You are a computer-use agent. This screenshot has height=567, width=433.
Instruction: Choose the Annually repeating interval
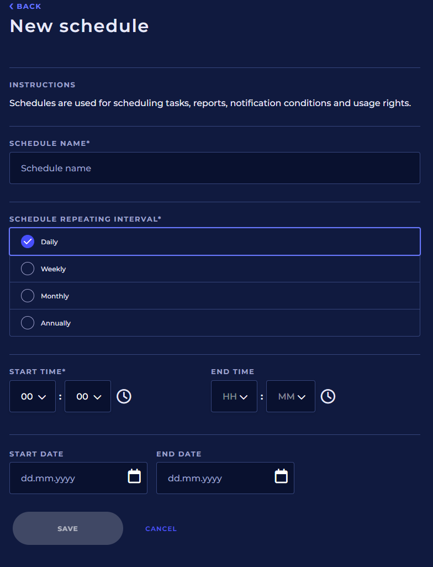pyautogui.click(x=28, y=323)
